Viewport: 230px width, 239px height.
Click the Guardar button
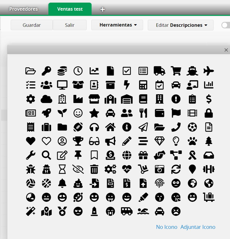(32, 25)
